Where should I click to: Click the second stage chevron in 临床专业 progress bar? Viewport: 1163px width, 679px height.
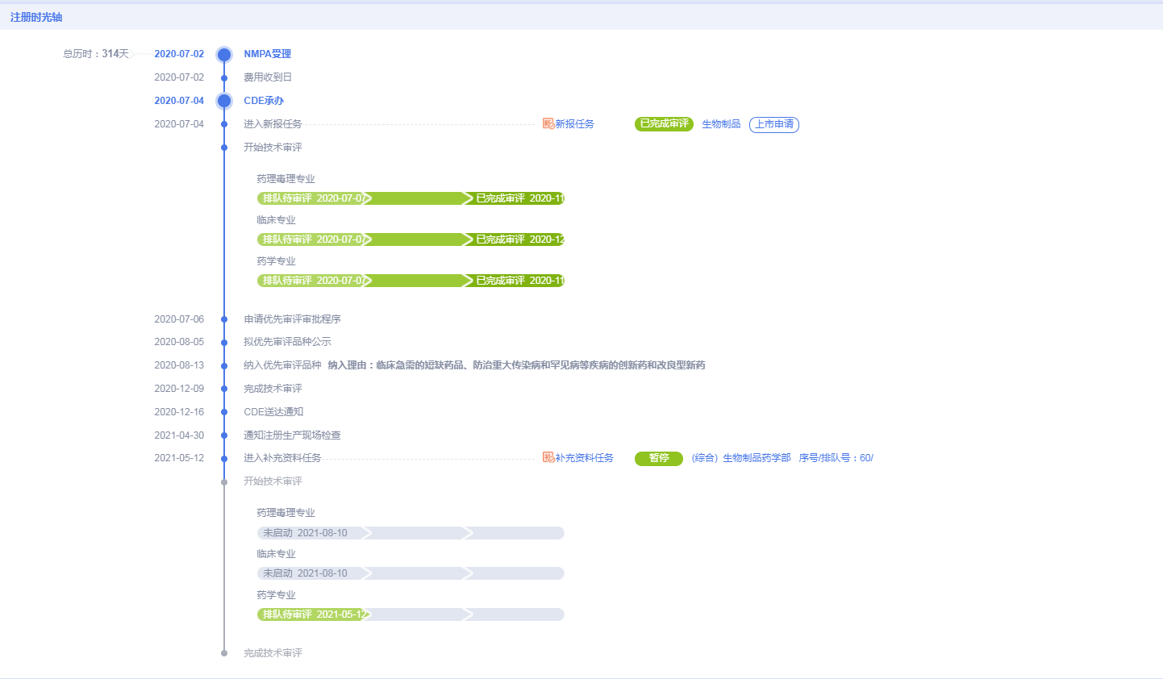coord(466,239)
